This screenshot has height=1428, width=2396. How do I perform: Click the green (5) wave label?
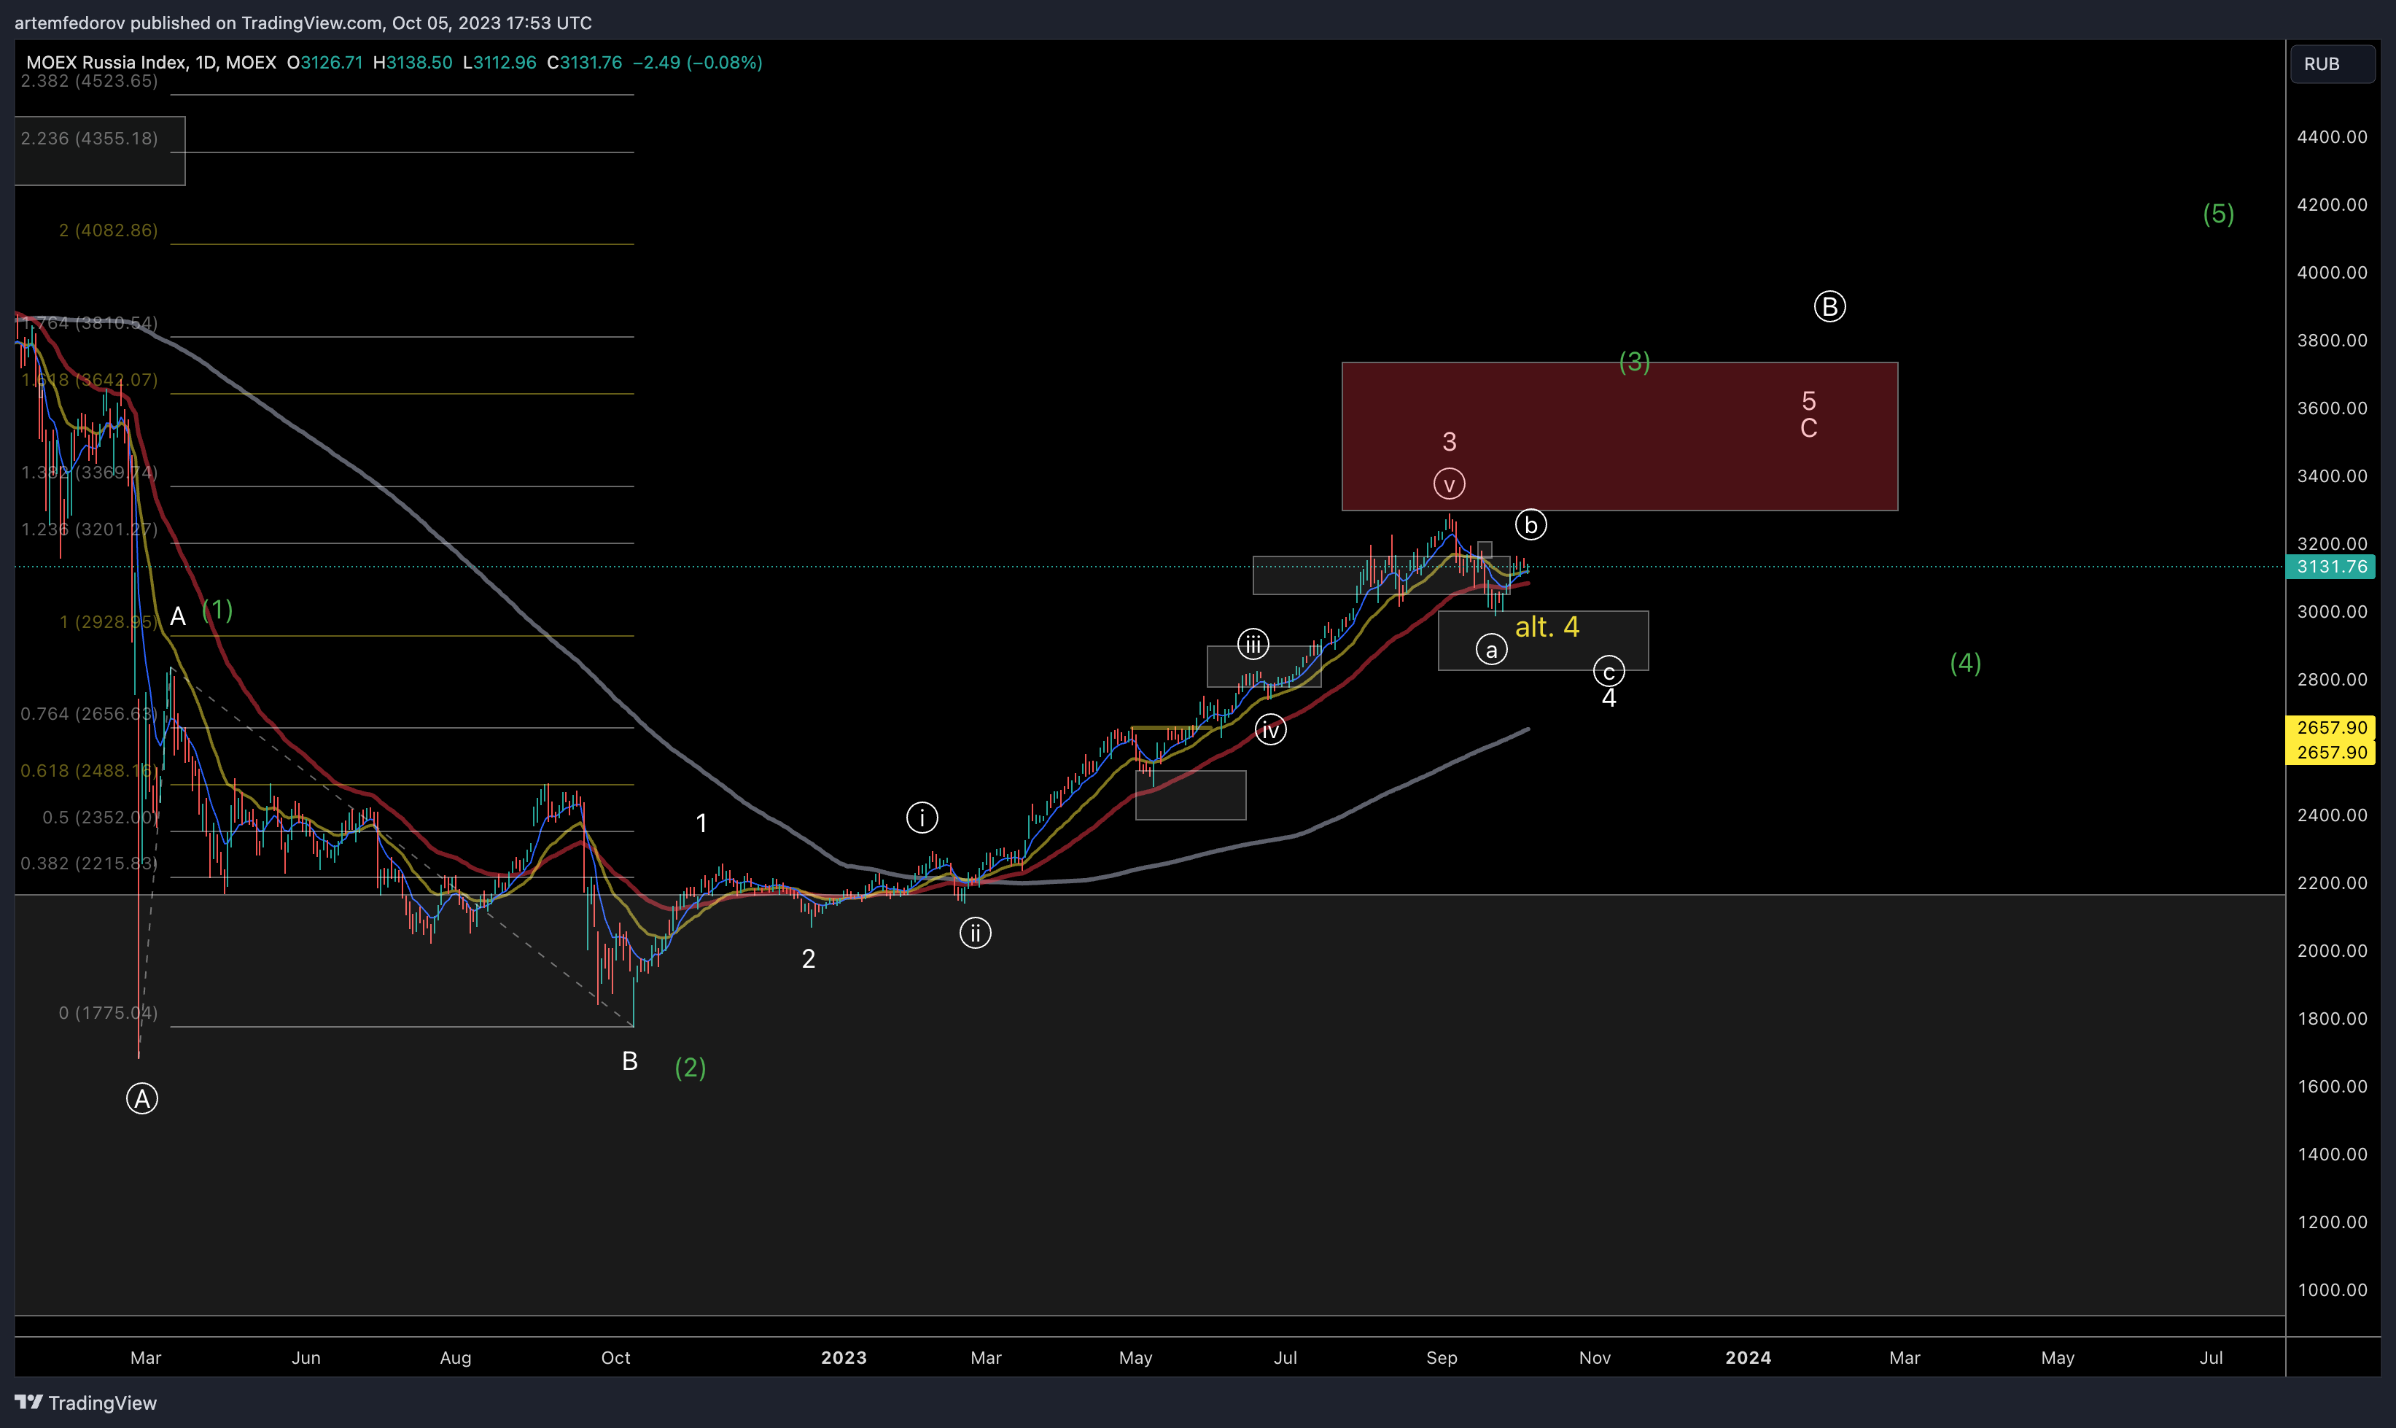click(2219, 214)
